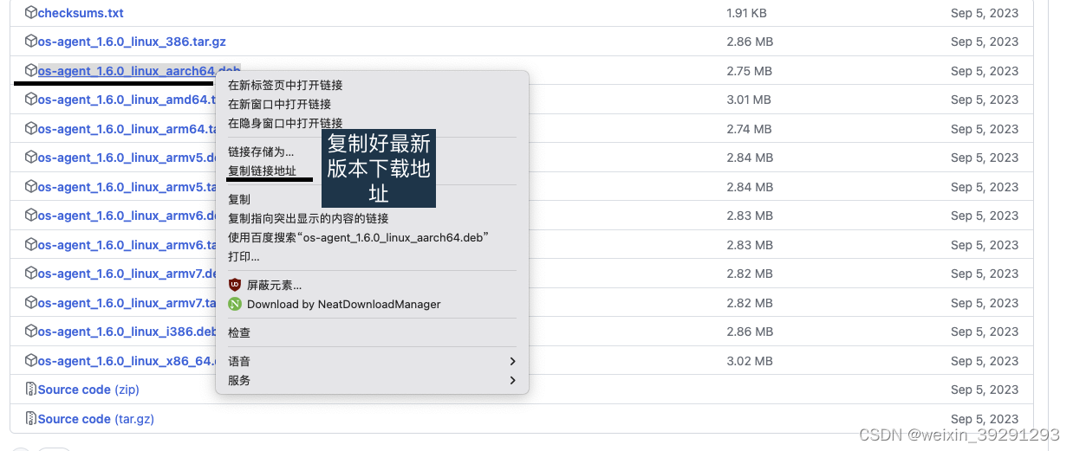
Task: Open the os-agent_1.6.0_linux_x86_64 asset link
Action: point(127,361)
